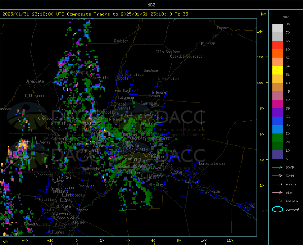
Task: Click the Catitas map label
Action: 192,182
